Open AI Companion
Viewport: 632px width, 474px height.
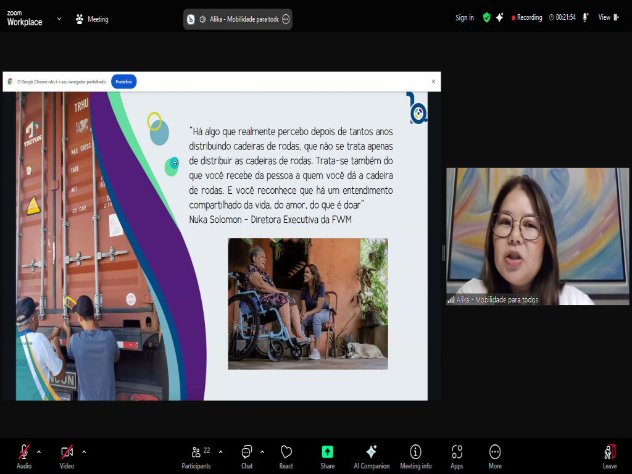(371, 455)
